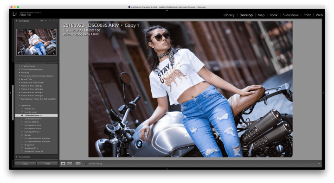Collapse the Navigator panel
334x183 pixels.
tap(16, 21)
